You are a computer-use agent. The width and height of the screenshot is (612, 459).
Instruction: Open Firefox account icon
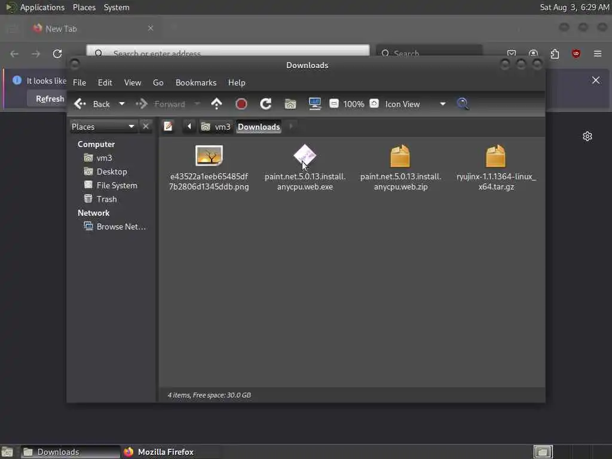(x=533, y=53)
